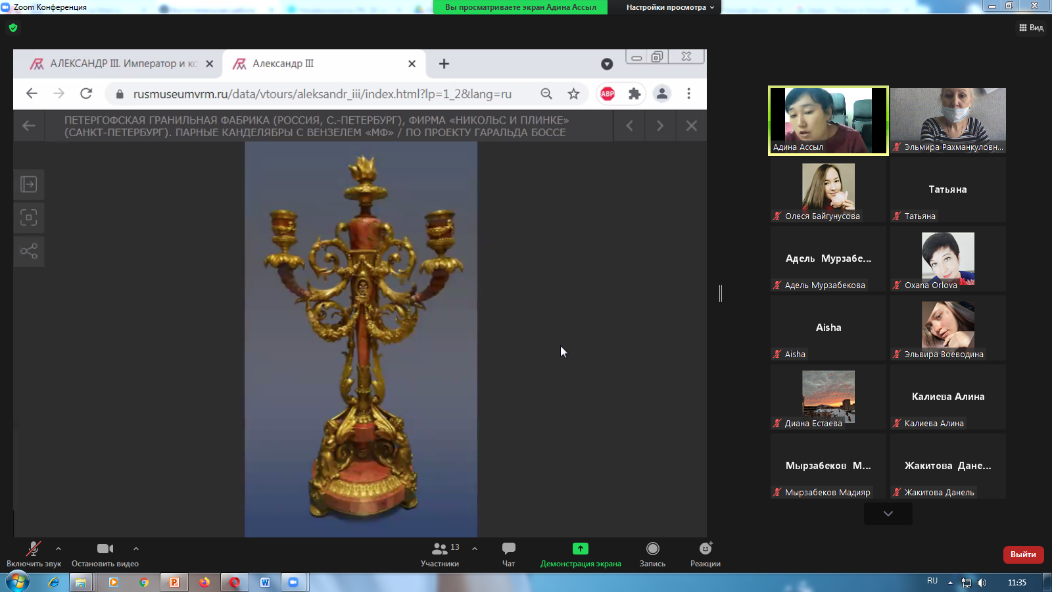1052x592 pixels.
Task: Go back with the virtual tour left arrow
Action: pyautogui.click(x=28, y=126)
